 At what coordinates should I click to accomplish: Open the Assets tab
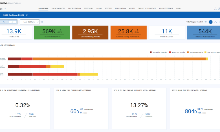[x=132, y=8]
